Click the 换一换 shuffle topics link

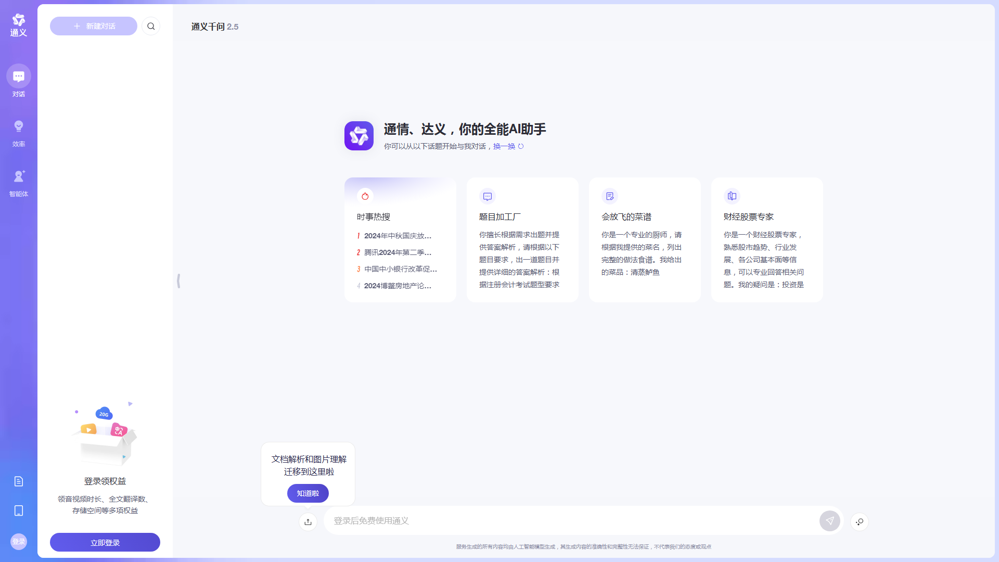504,146
